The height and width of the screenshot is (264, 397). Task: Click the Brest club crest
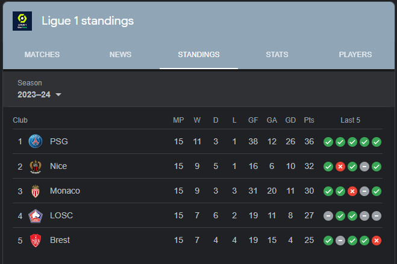[x=36, y=241]
